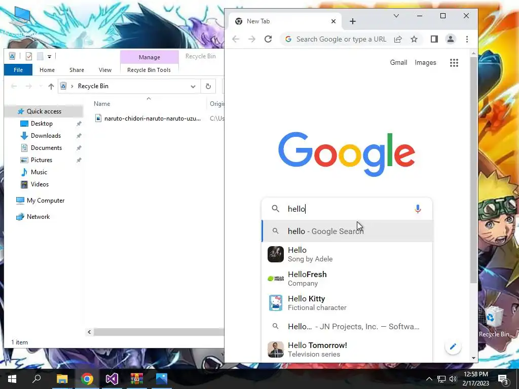
Task: Open Quick Access Toolbar customize dropdown
Action: click(x=49, y=57)
